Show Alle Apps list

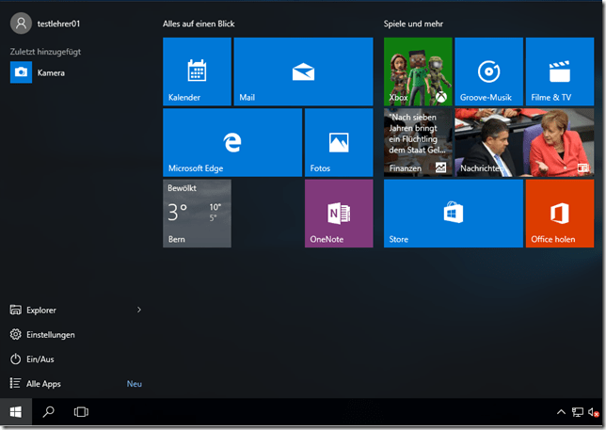click(45, 384)
